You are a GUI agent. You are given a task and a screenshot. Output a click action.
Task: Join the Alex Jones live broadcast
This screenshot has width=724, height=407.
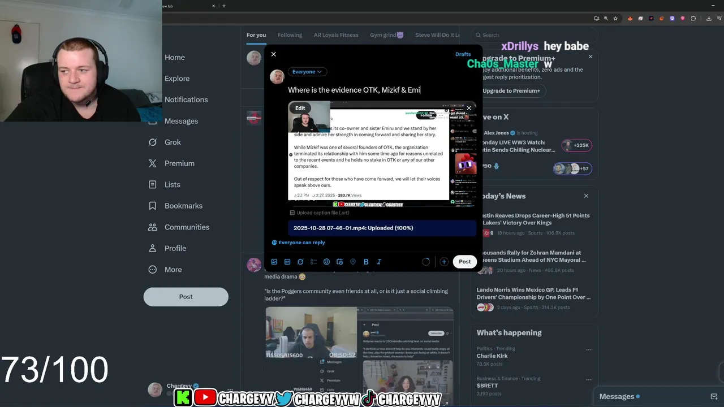pos(534,144)
